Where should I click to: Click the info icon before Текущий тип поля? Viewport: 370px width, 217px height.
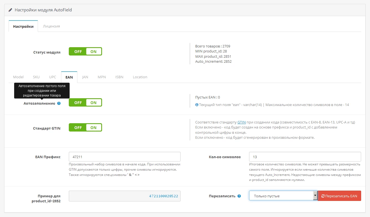tap(197, 105)
